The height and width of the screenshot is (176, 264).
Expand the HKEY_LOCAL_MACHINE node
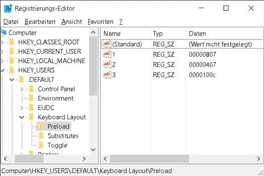coord(2,61)
